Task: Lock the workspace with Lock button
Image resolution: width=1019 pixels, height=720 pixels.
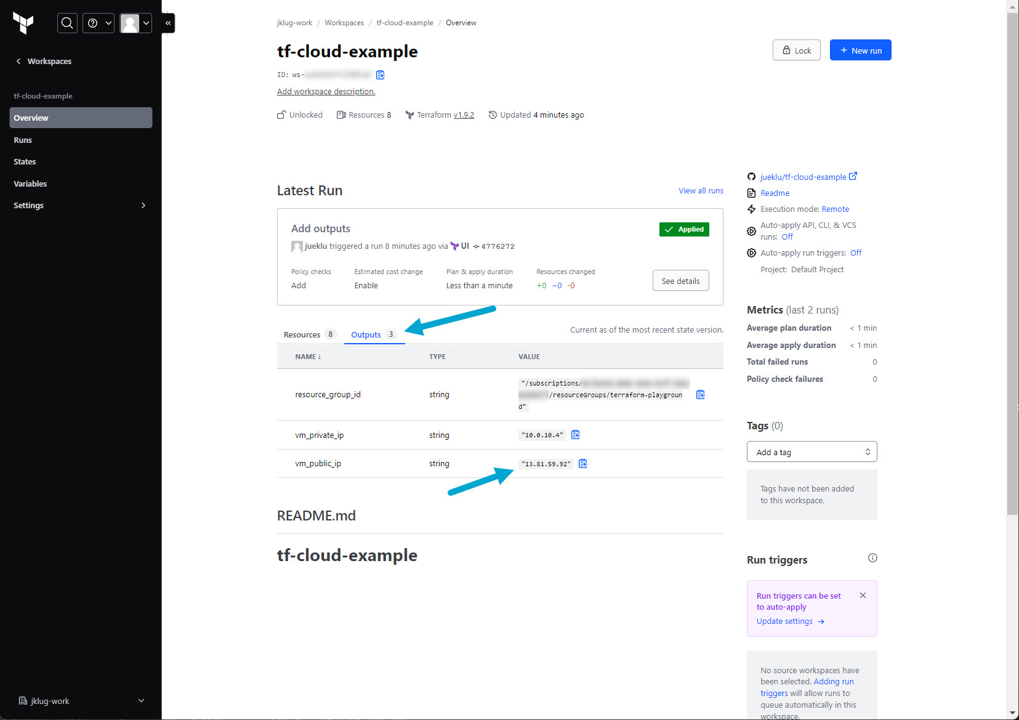Action: point(796,51)
